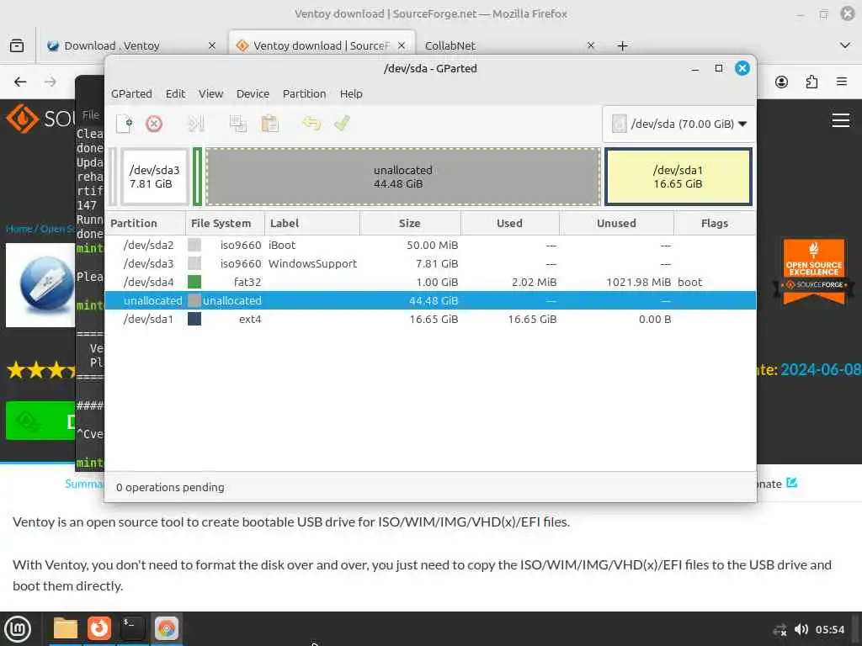Click the GParted icon in the taskbar
Screen dimensions: 862x646
pos(166,629)
